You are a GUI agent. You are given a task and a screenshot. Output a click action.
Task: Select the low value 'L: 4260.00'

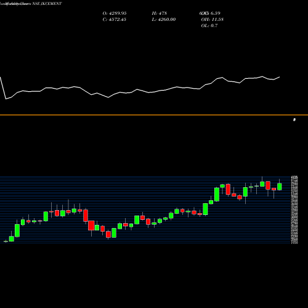(164, 20)
